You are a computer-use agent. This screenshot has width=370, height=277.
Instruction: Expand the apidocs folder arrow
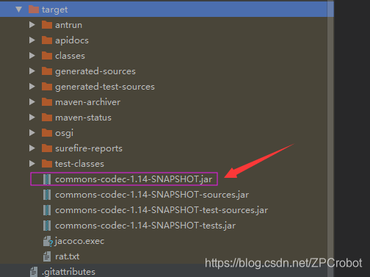pos(32,40)
